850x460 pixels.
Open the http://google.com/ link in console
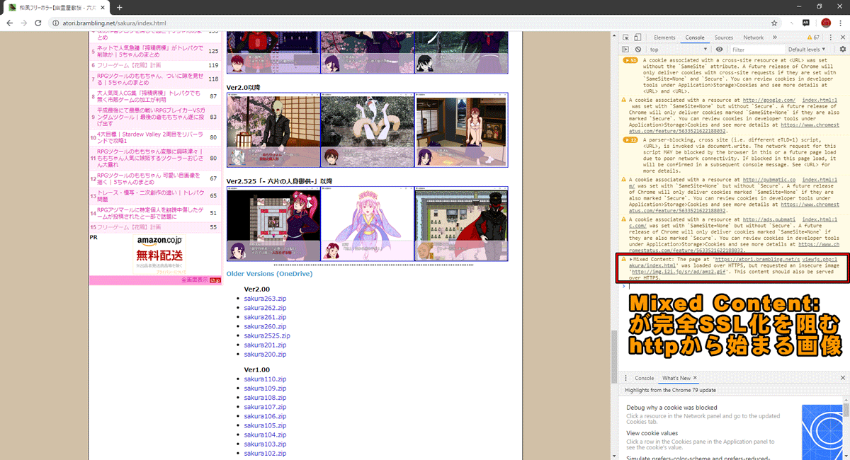pos(770,100)
